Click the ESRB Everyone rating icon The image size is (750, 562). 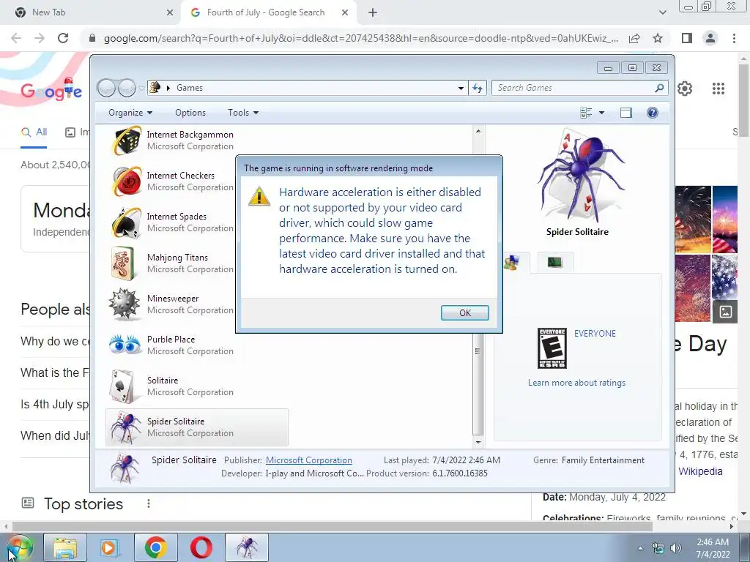552,348
